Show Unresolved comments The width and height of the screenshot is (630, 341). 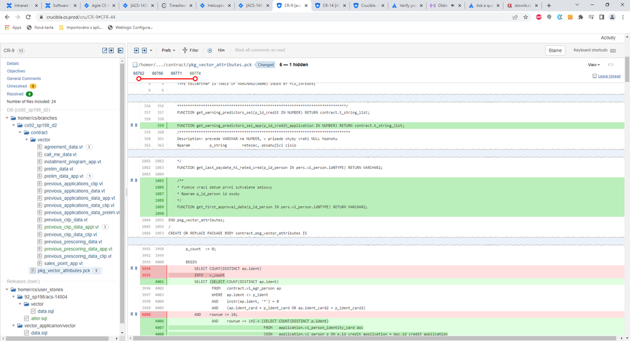(17, 86)
